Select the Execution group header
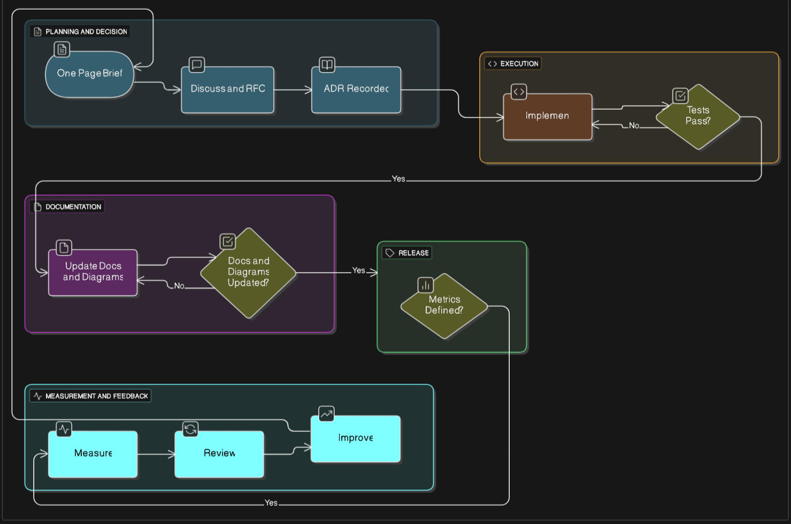This screenshot has width=791, height=524. pyautogui.click(x=513, y=64)
